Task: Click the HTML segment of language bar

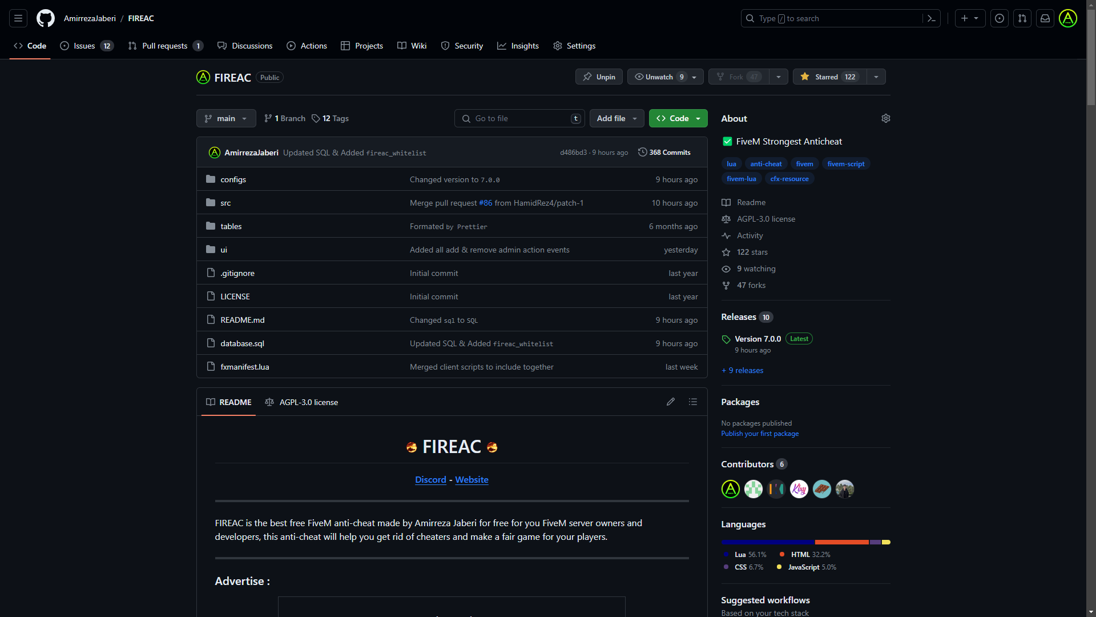Action: tap(842, 542)
